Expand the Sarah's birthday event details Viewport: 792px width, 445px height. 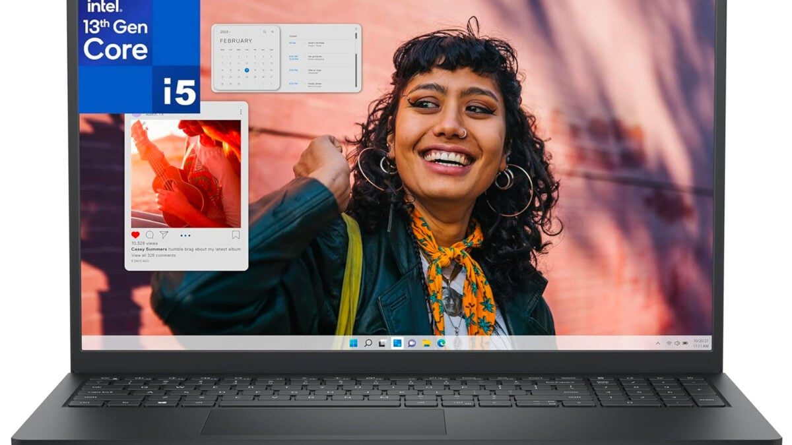pos(315,44)
